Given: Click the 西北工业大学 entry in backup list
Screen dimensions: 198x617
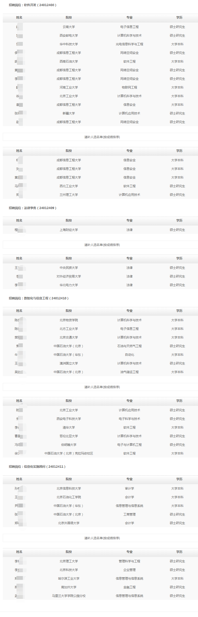Looking at the screenshot, I should (x=69, y=186).
